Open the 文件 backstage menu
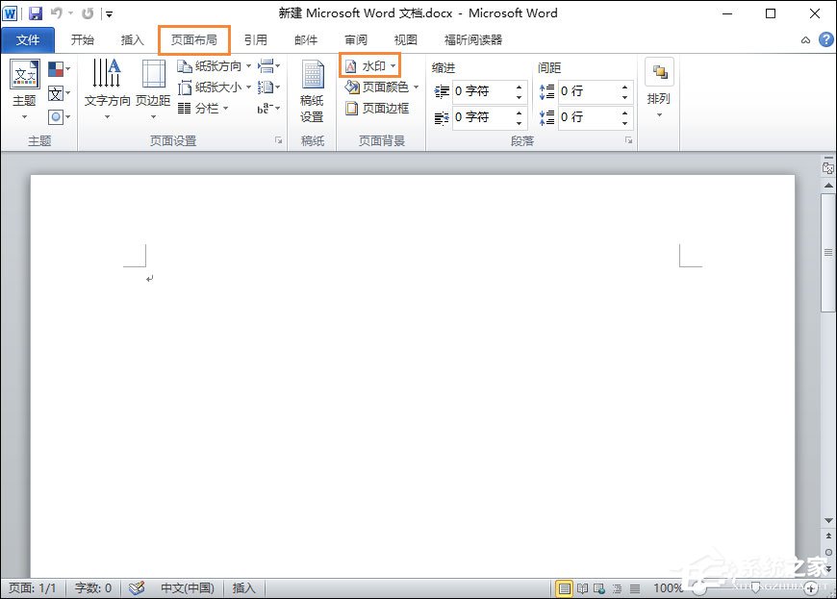The height and width of the screenshot is (599, 837). coord(28,39)
